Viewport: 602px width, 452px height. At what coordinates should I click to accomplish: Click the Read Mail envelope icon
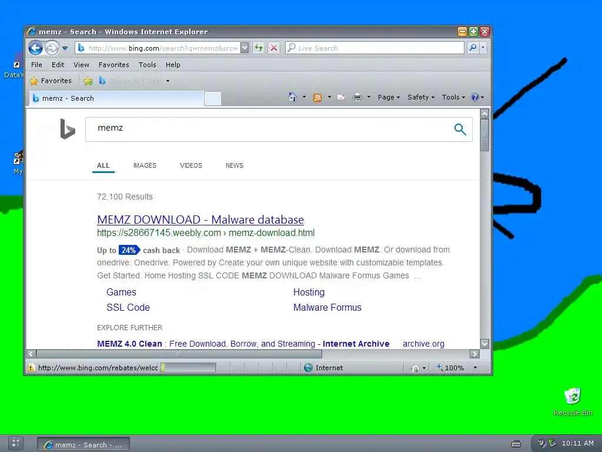341,97
